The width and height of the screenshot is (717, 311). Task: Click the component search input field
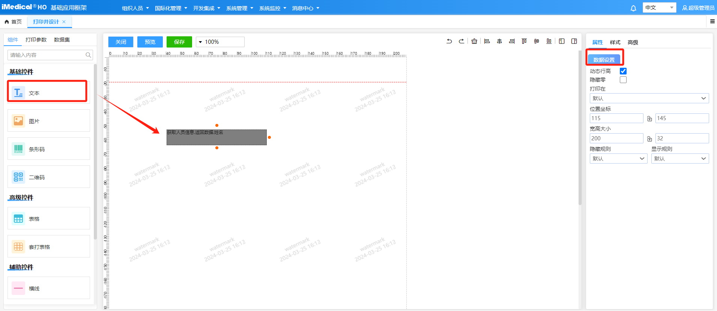pos(47,55)
